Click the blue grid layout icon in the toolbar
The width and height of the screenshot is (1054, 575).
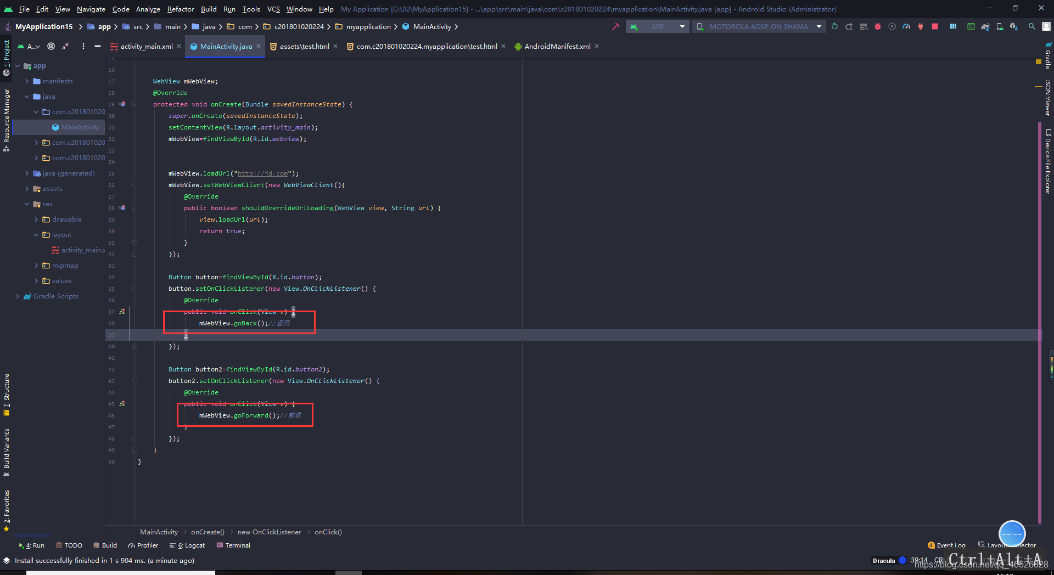(x=953, y=26)
